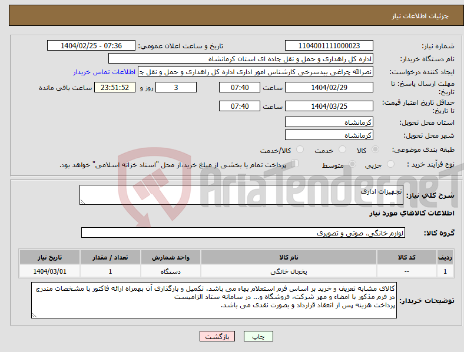Click the price validity time 07:40 field
Image resolution: width=464 pixels, height=352 pixels.
pyautogui.click(x=240, y=106)
